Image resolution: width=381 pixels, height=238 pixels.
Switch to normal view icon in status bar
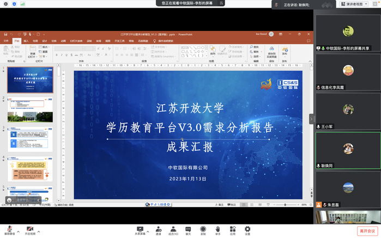pyautogui.click(x=244, y=205)
